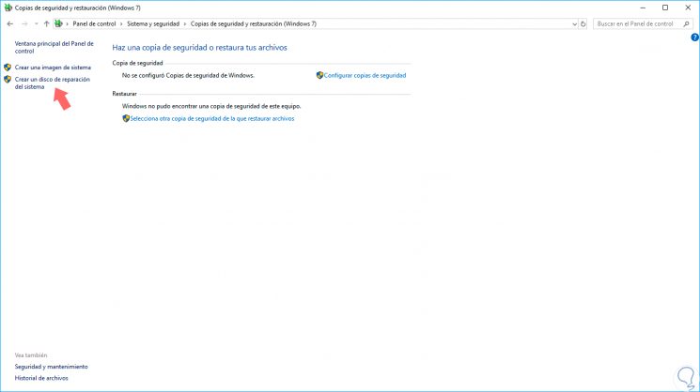This screenshot has height=392, width=700.
Task: Click the heading Haz una copia de seguridad
Action: tap(199, 48)
